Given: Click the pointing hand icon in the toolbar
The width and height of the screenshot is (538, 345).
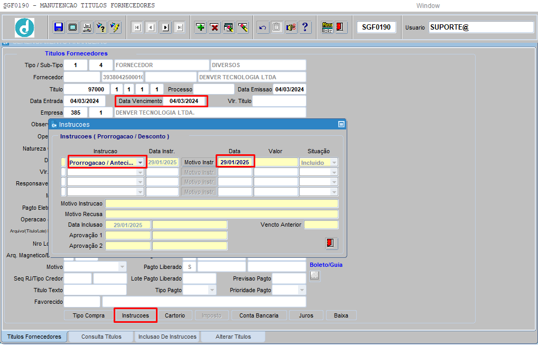Looking at the screenshot, I should tap(291, 27).
